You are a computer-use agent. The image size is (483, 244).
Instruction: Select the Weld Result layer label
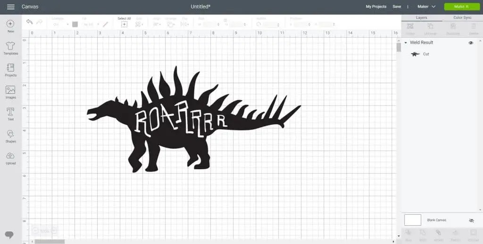[x=421, y=43]
